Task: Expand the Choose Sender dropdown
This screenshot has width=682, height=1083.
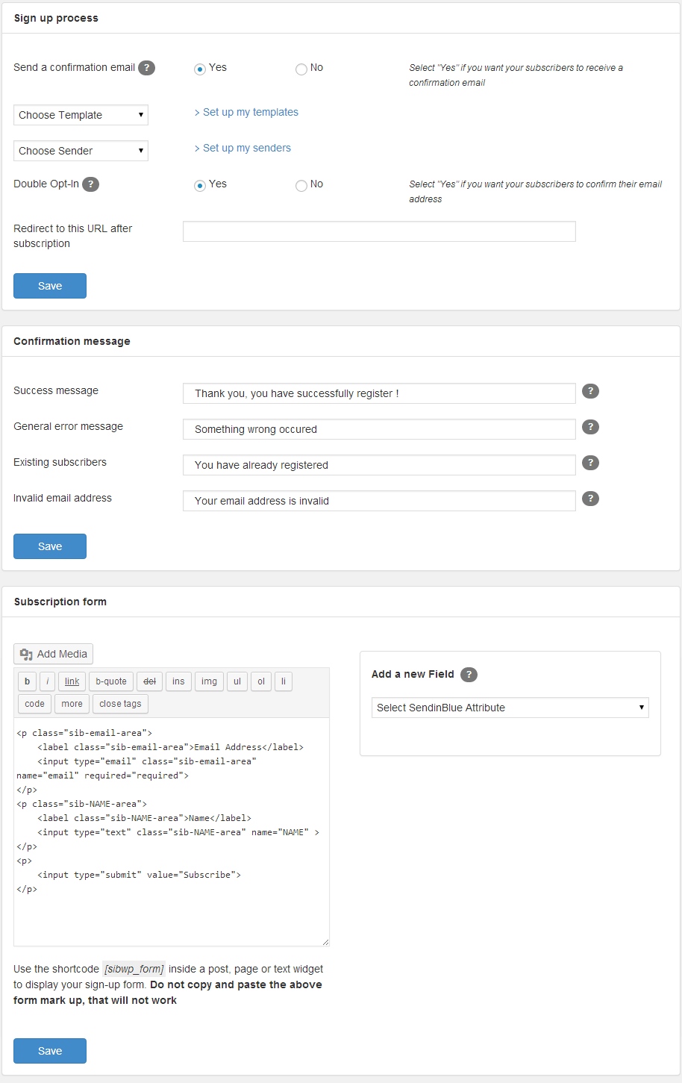Action: pos(81,151)
